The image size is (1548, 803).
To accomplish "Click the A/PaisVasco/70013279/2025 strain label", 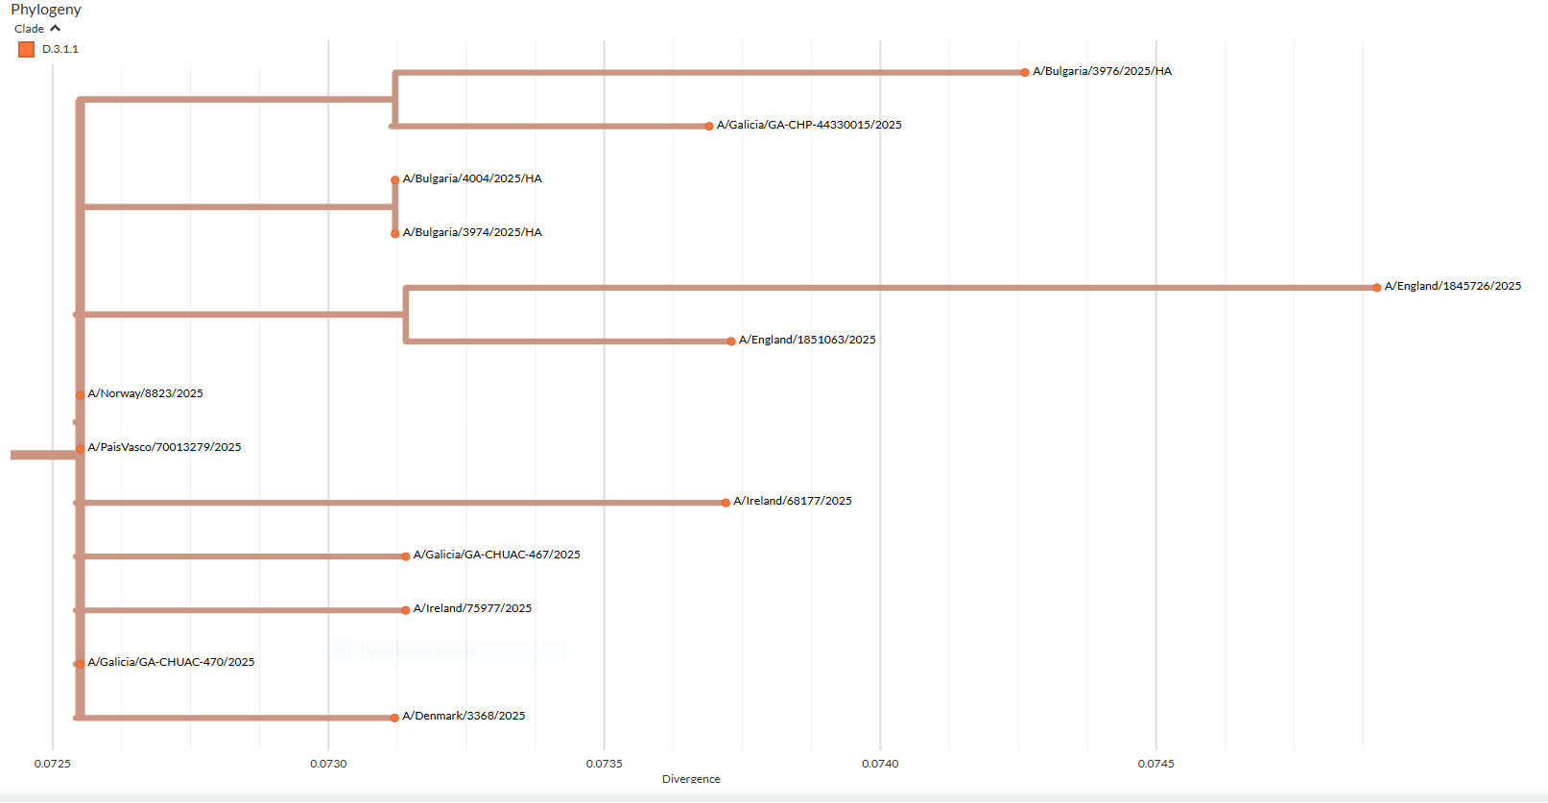I will coord(164,447).
